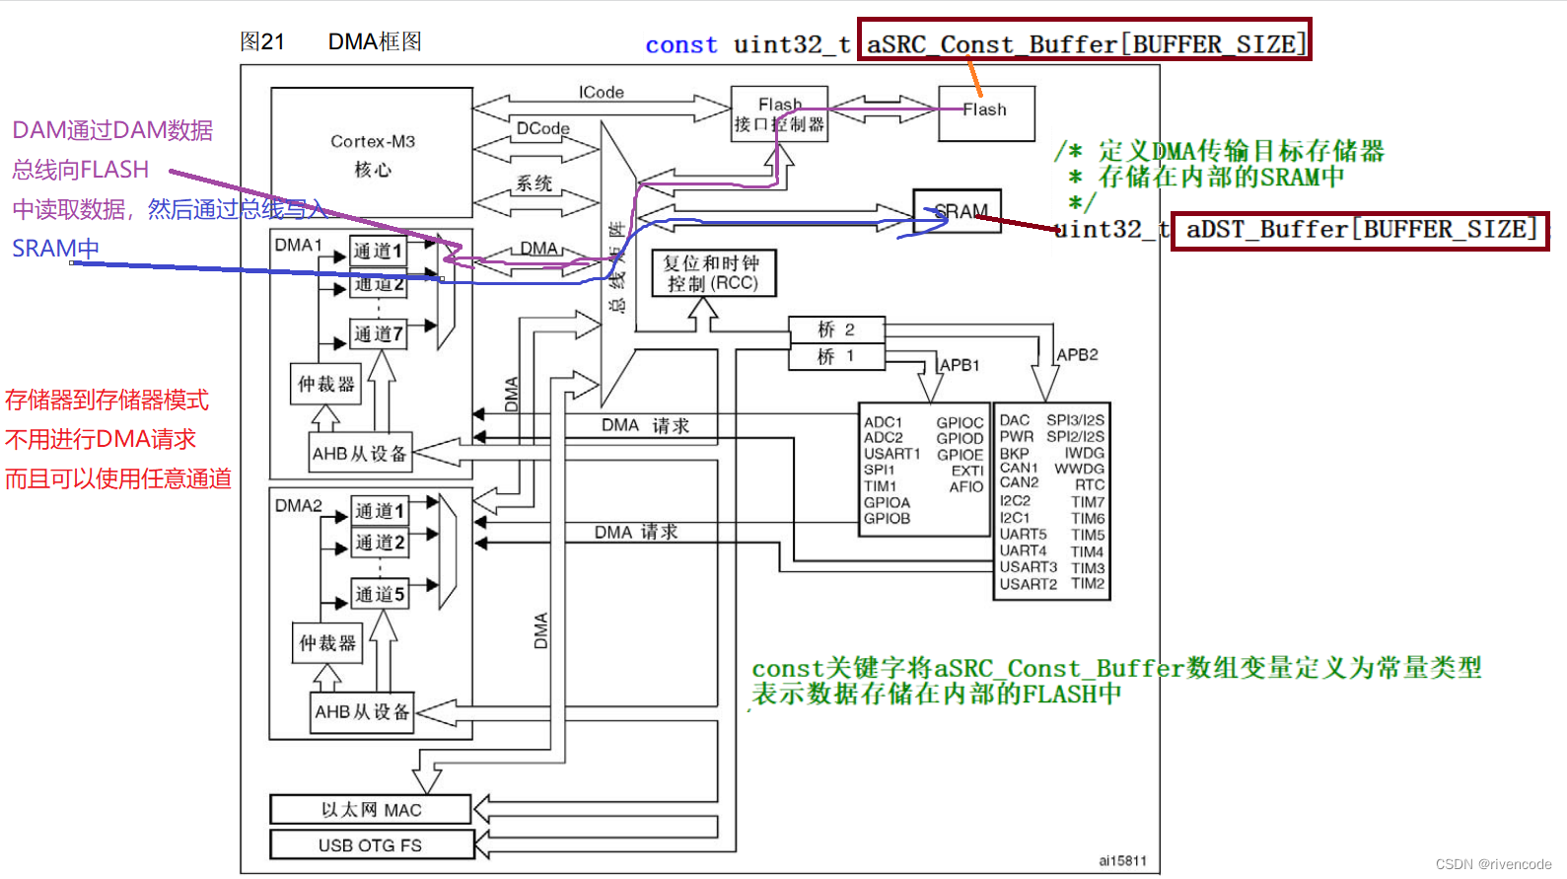Click the 'PWR' peripheral entry
The width and height of the screenshot is (1567, 879).
click(1017, 436)
